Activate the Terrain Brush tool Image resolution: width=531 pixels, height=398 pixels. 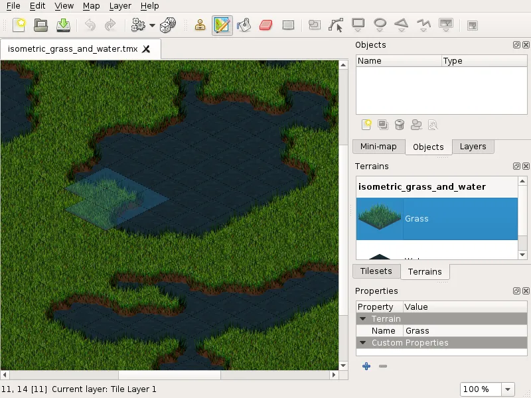tap(222, 26)
